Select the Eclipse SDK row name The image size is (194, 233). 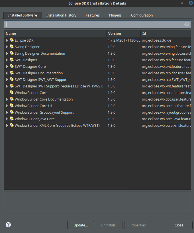pos(24,40)
